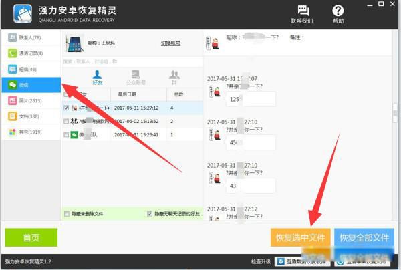Switch to the 公众账号 tab
The height and width of the screenshot is (270, 401).
coord(135,77)
